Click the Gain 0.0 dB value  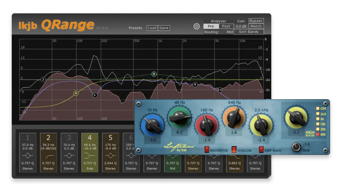pyautogui.click(x=241, y=26)
